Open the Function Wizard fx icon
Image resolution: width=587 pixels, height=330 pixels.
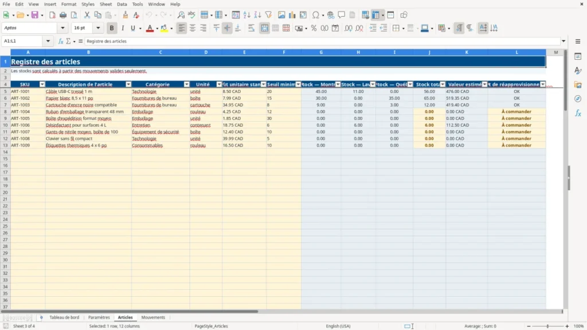tap(61, 41)
